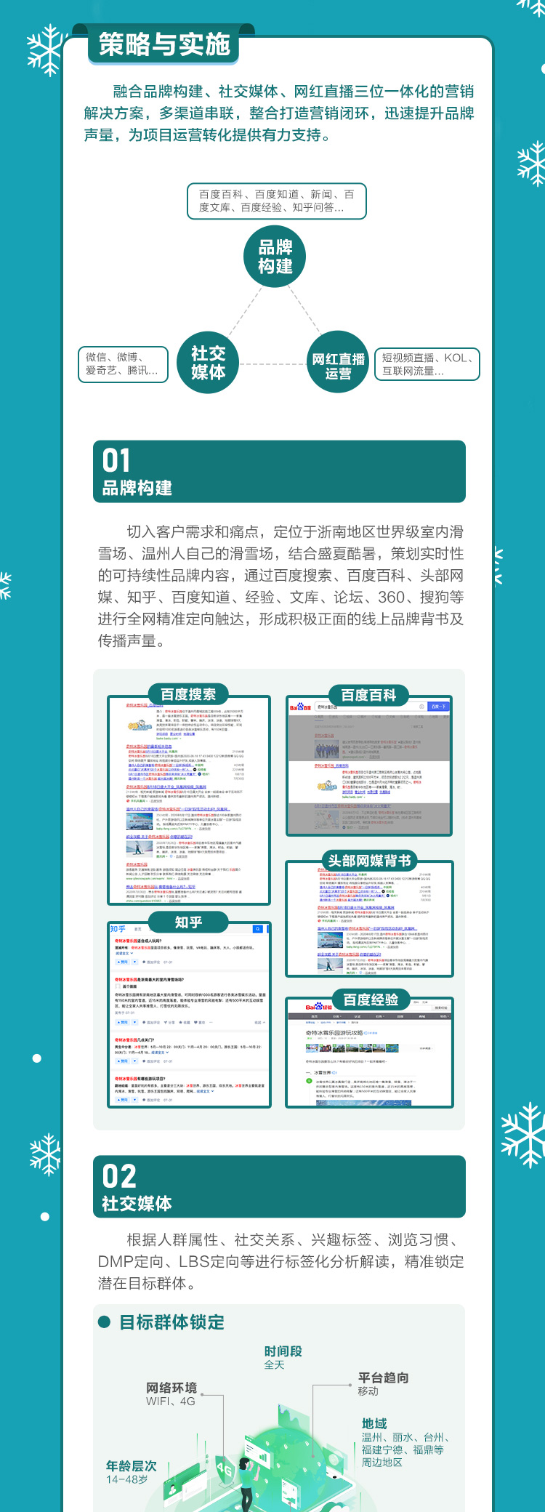545x1512 pixels.
Task: Click the 知乎 logo in the screenshot corner
Action: [x=118, y=929]
